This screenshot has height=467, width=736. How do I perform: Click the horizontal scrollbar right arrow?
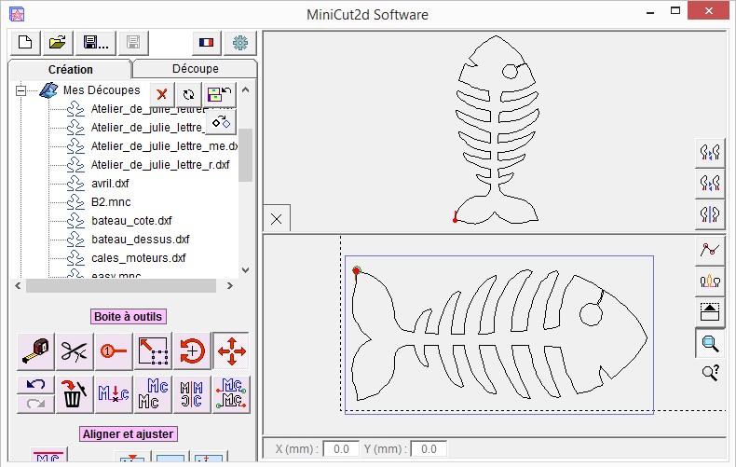(x=230, y=285)
